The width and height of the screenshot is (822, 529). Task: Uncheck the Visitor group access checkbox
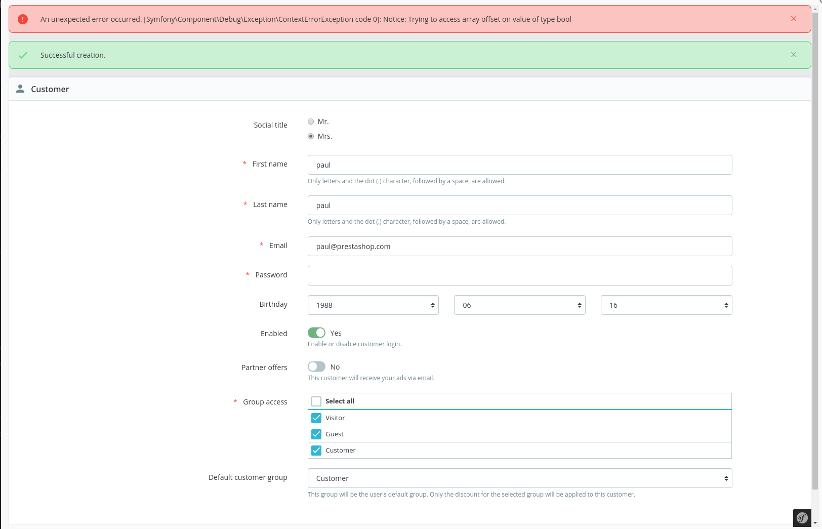(x=316, y=418)
